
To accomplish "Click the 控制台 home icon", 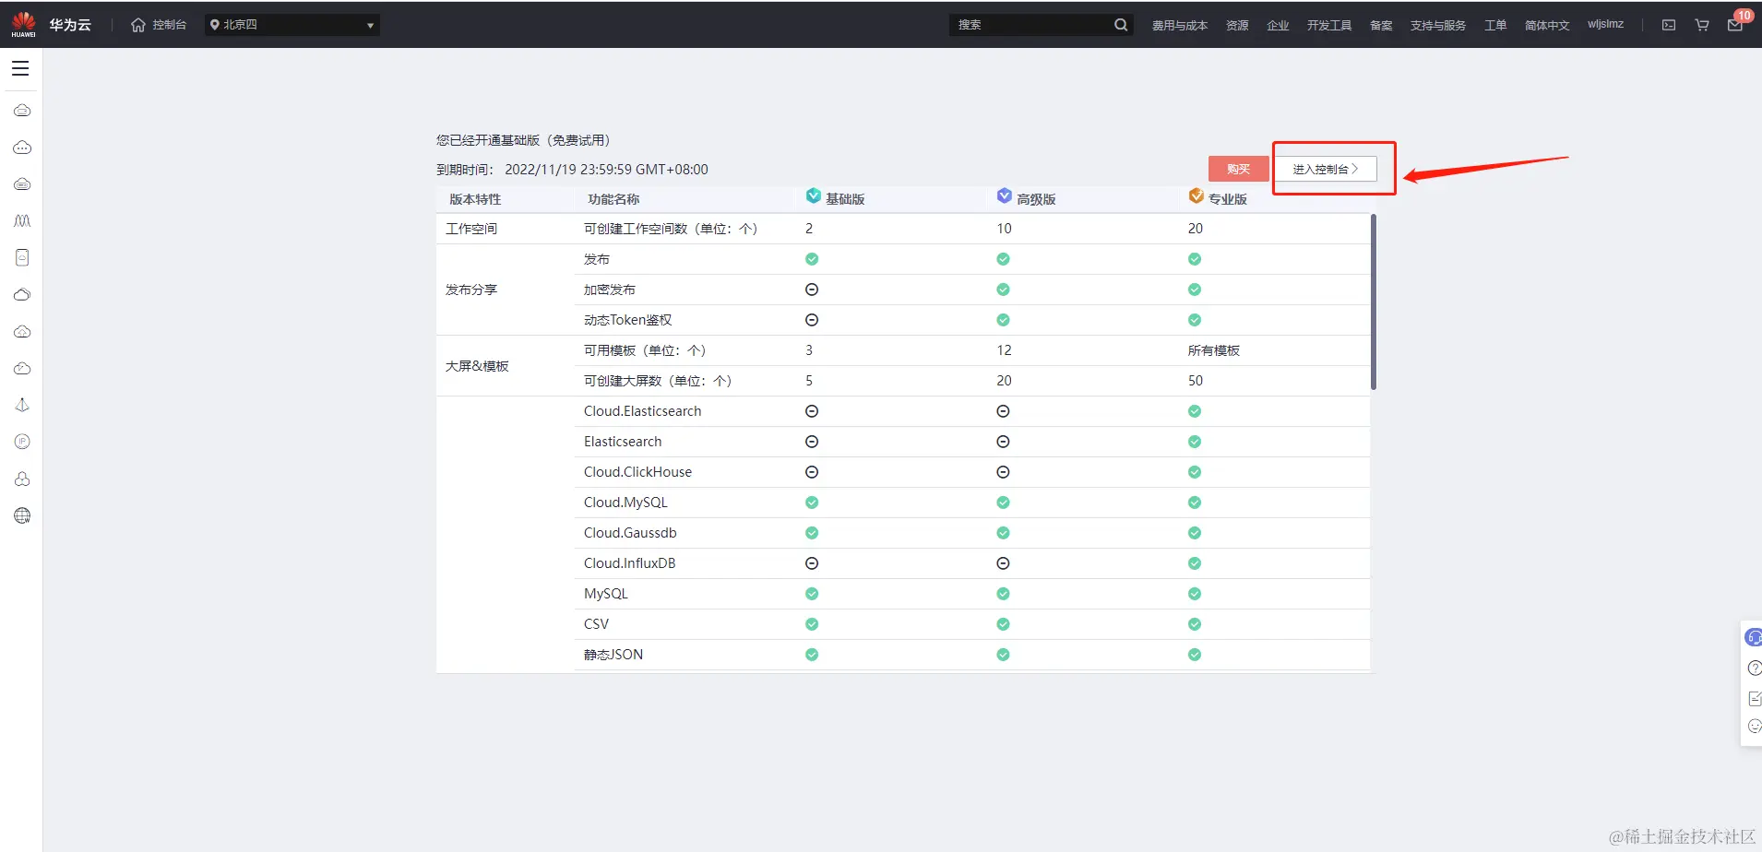I will [138, 25].
